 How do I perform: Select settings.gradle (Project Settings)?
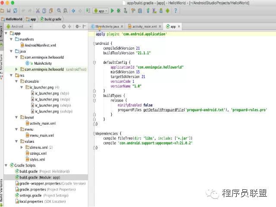coord(42,195)
